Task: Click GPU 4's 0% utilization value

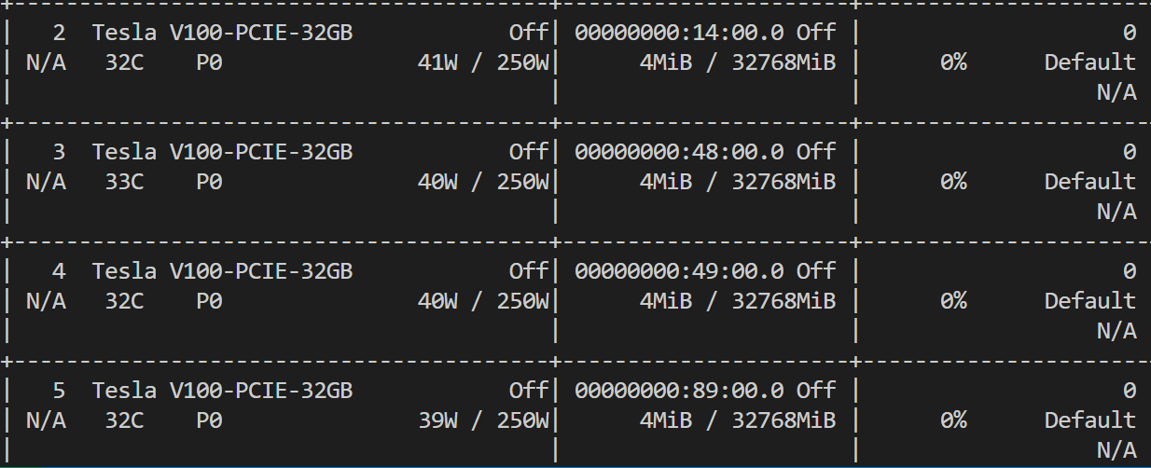Action: pos(953,301)
